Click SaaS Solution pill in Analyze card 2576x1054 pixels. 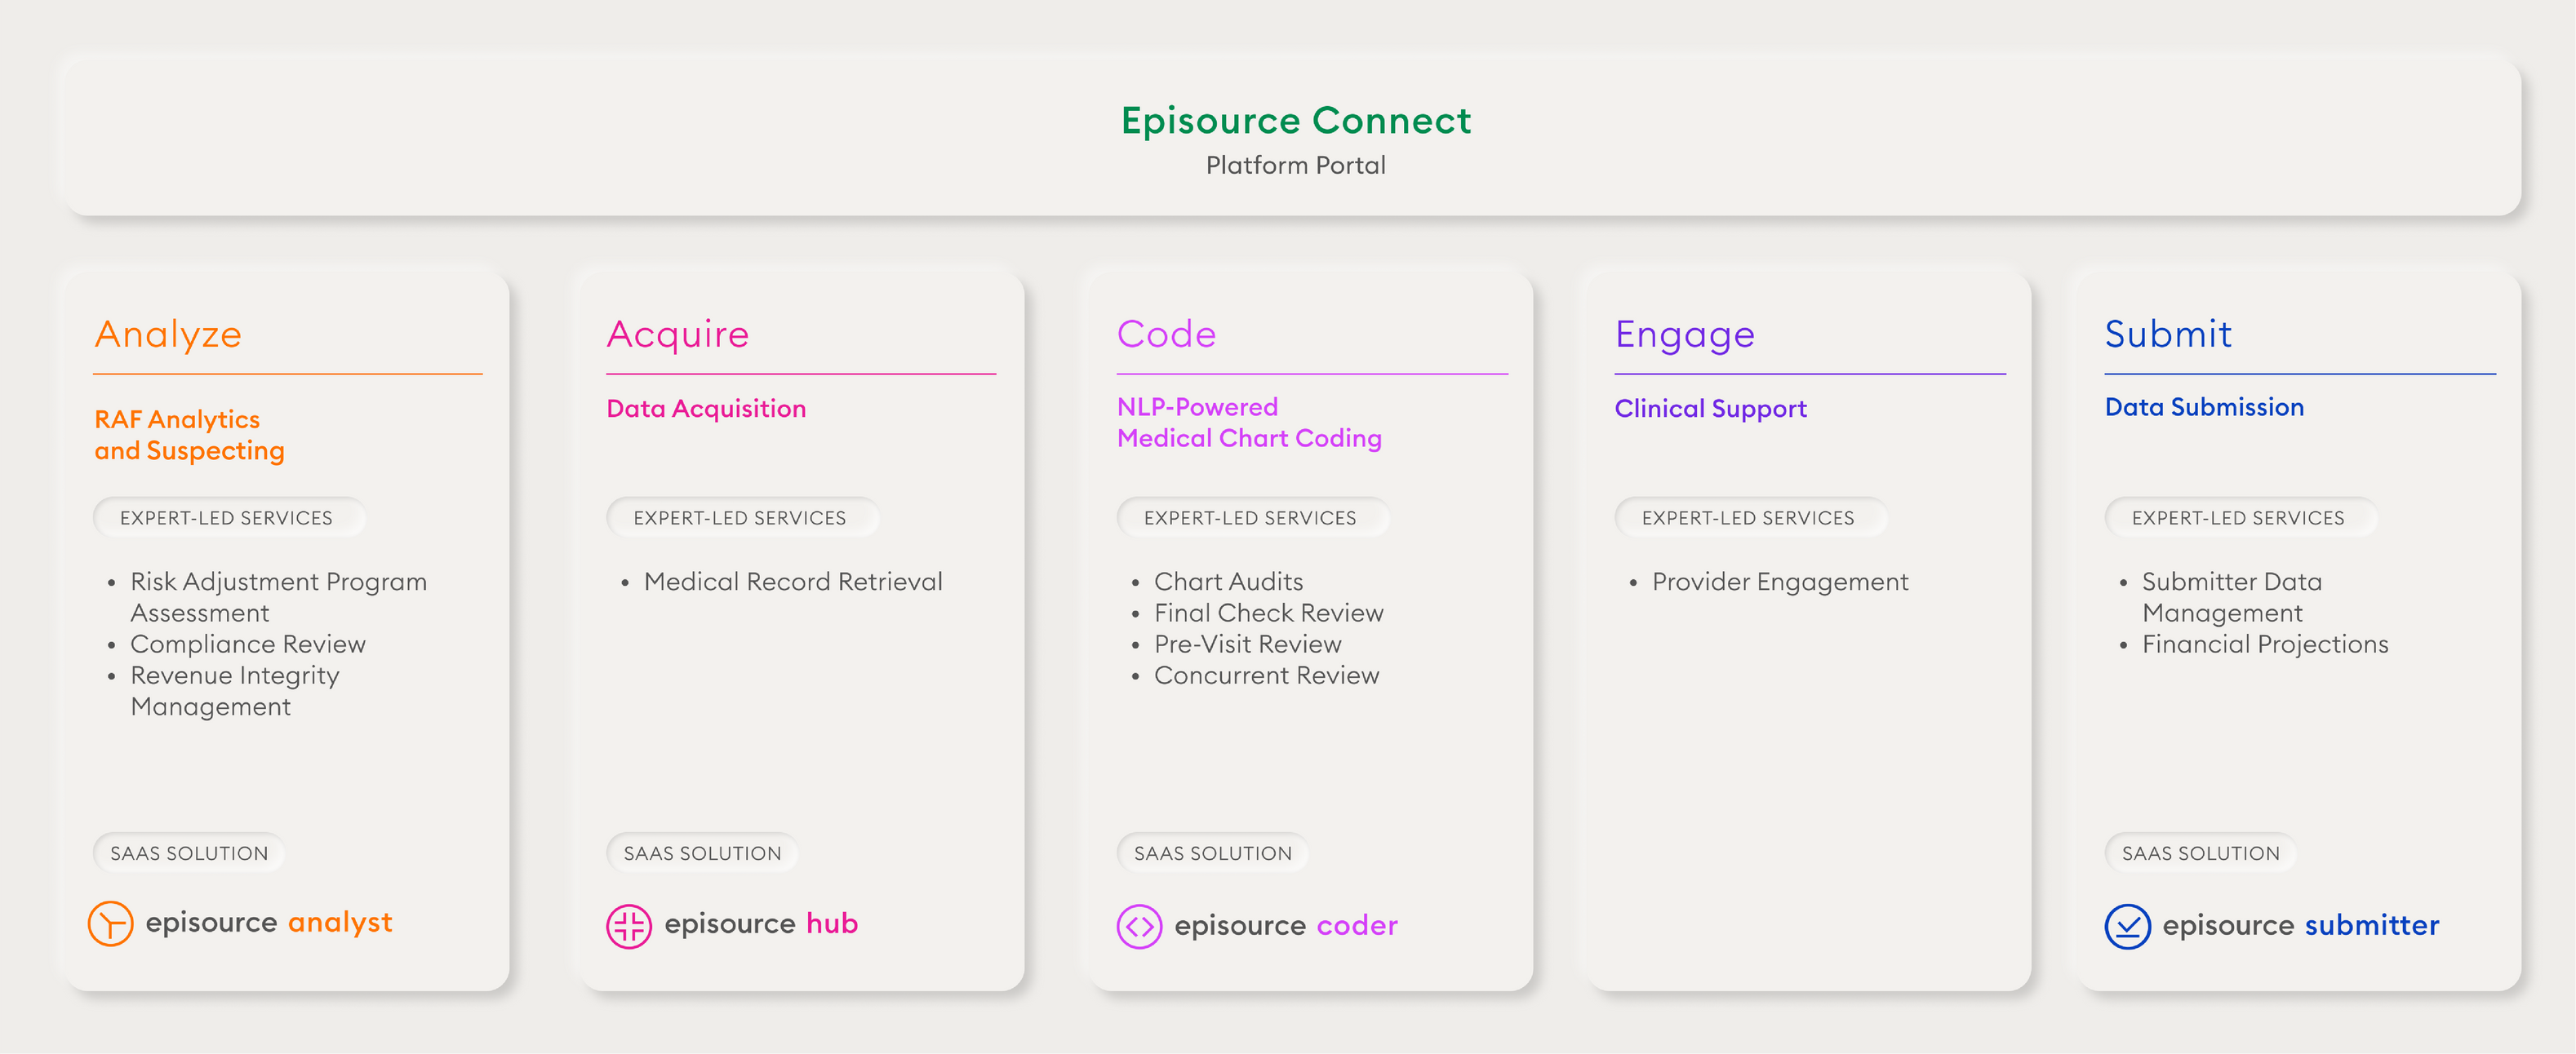189,853
